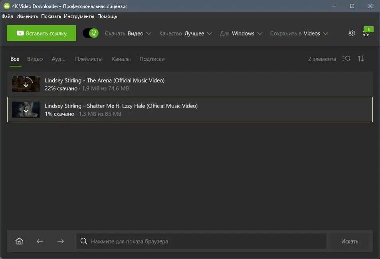Click The Arena video thumbnail
The image size is (380, 259).
coord(26,84)
